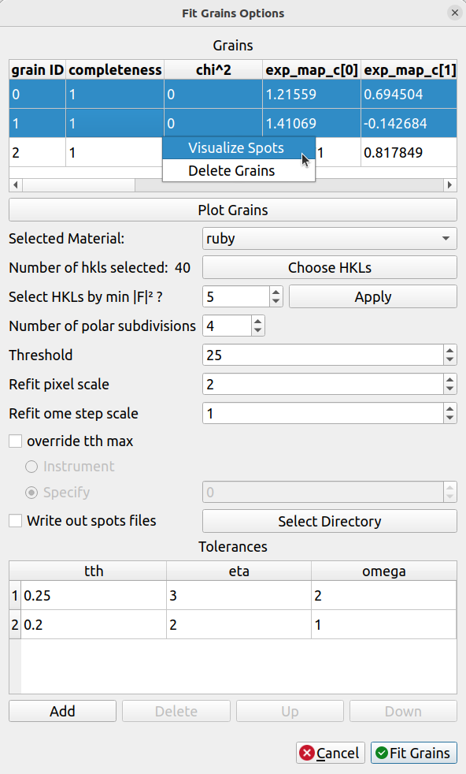The height and width of the screenshot is (774, 466).
Task: Click tth tolerance cell 0.2
Action: (94, 624)
